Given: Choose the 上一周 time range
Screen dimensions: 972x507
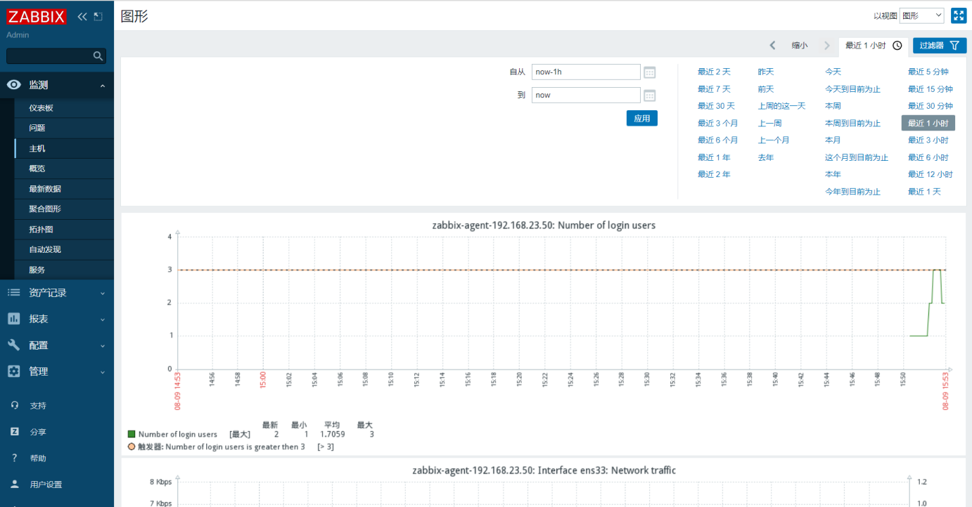Looking at the screenshot, I should 769,123.
